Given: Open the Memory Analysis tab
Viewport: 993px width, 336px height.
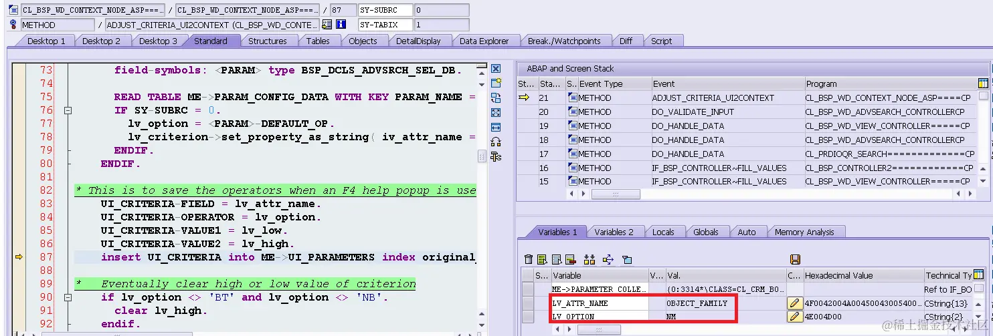Looking at the screenshot, I should [804, 232].
